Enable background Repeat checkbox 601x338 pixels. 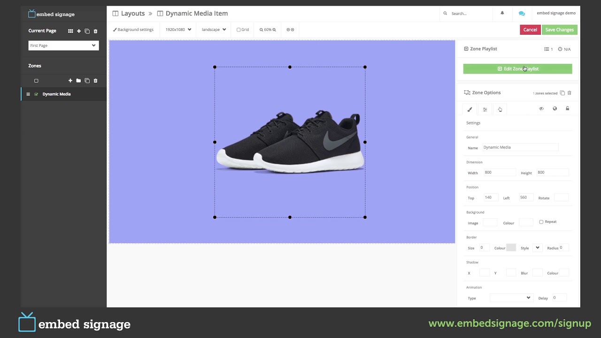click(541, 222)
